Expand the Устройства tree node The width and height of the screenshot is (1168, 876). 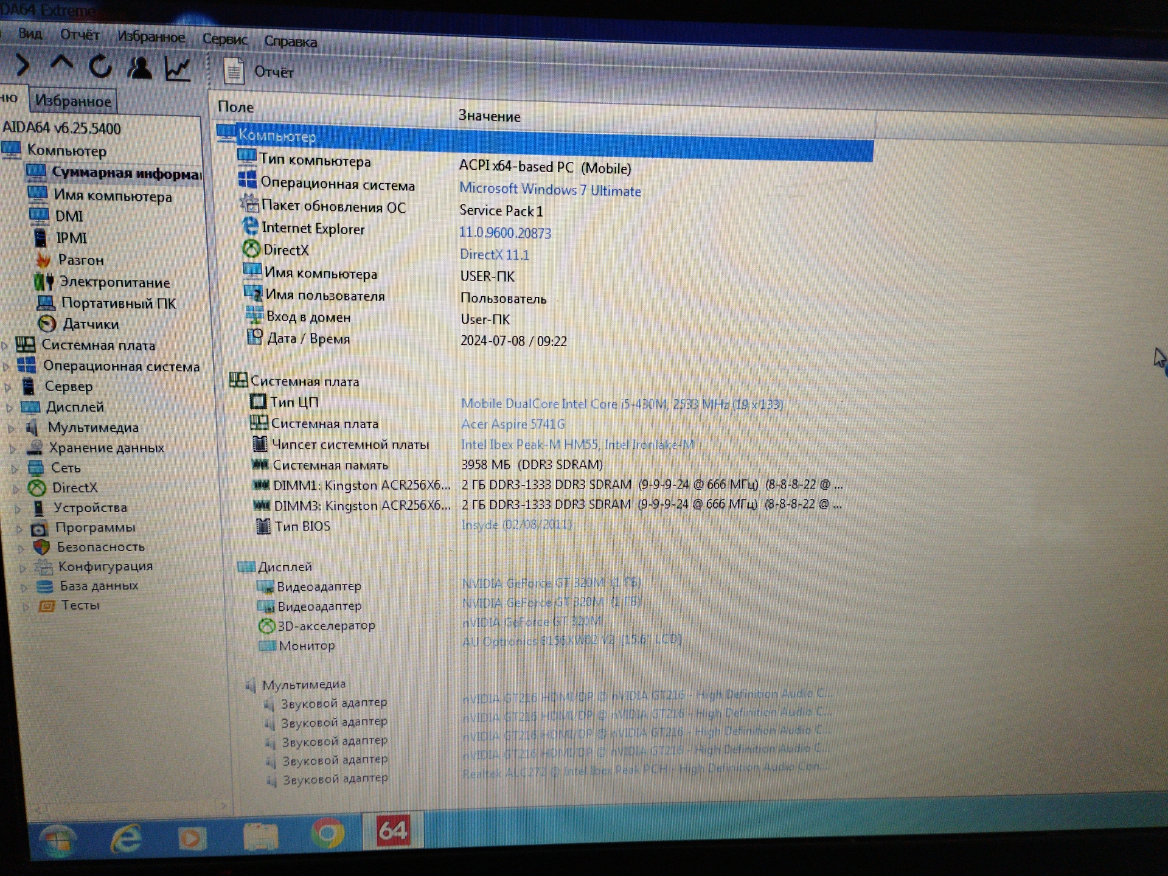click(x=18, y=509)
